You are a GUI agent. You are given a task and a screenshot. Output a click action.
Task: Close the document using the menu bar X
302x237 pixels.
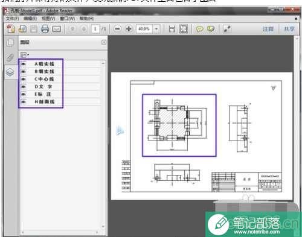coord(296,19)
